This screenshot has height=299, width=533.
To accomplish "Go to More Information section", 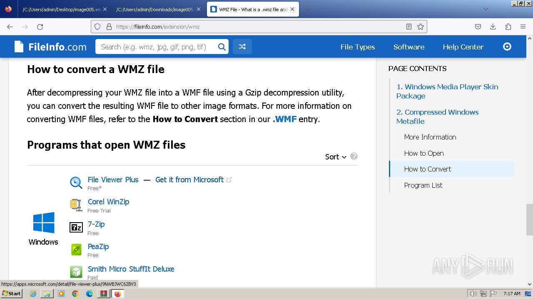I will click(x=430, y=137).
